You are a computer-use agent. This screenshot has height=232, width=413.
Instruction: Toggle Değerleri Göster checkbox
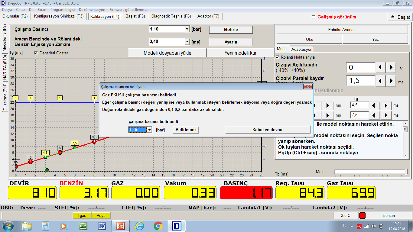36,53
